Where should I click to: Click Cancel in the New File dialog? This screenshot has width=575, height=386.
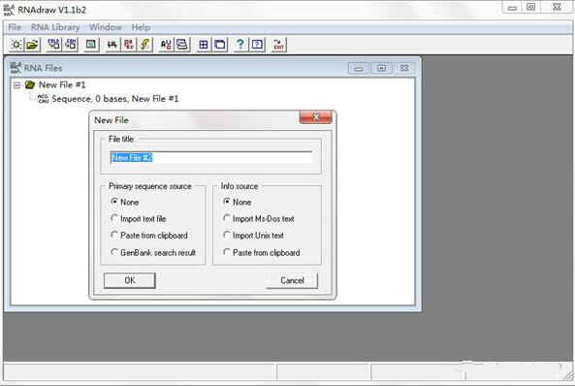tap(292, 280)
